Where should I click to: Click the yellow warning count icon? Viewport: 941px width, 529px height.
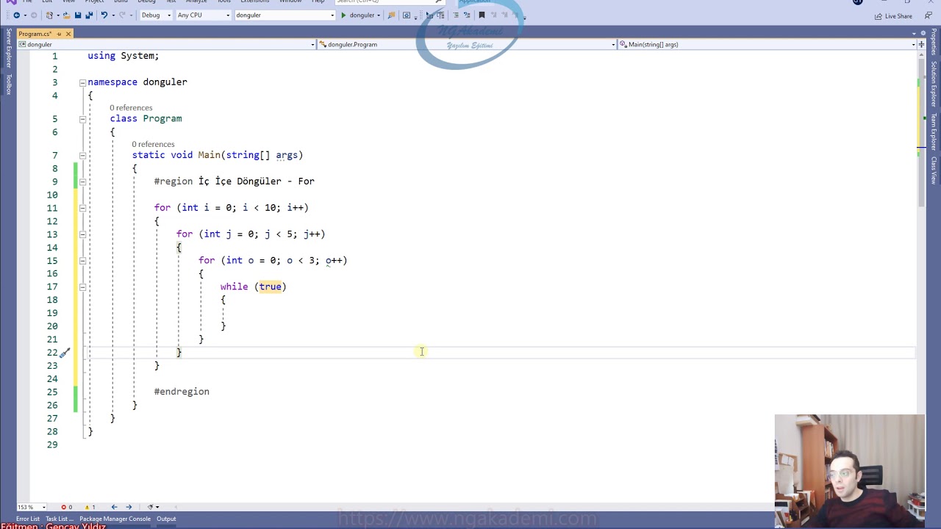click(87, 507)
